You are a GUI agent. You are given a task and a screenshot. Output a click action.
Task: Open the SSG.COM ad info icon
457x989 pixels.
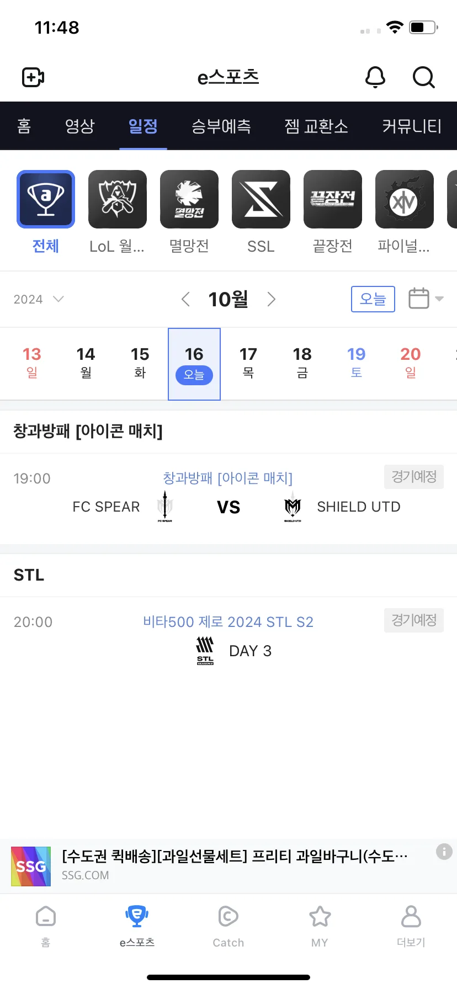[x=444, y=852]
